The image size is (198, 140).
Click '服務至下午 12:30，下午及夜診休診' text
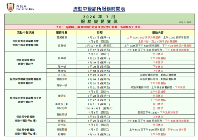click(158, 113)
